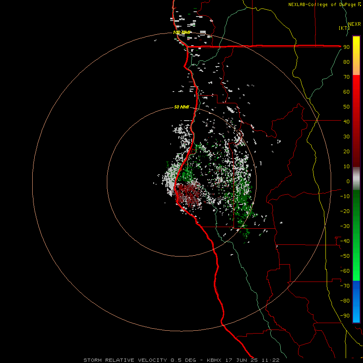This screenshot has width=363, height=363.
Task: Select the NEXR label above the scale
Action: [355, 24]
